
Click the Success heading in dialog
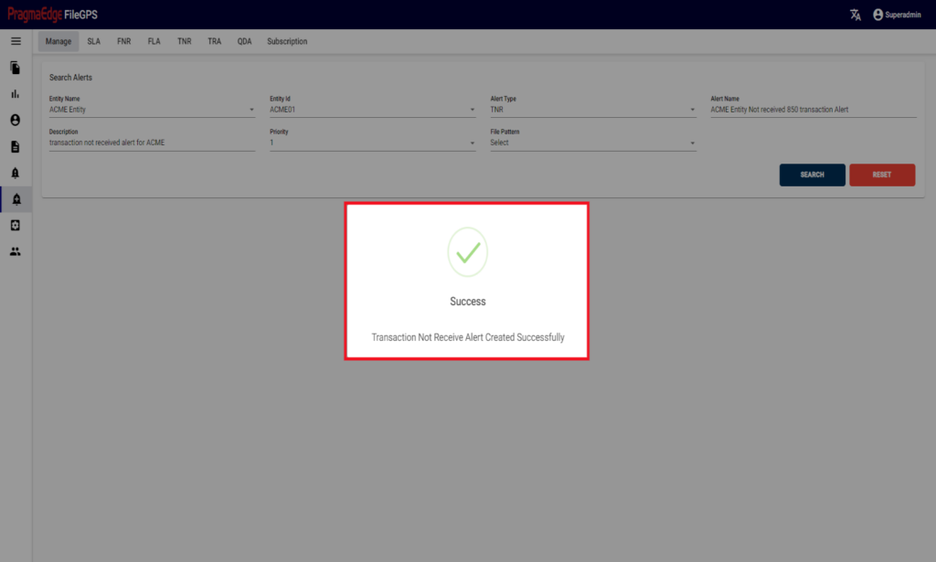tap(467, 302)
